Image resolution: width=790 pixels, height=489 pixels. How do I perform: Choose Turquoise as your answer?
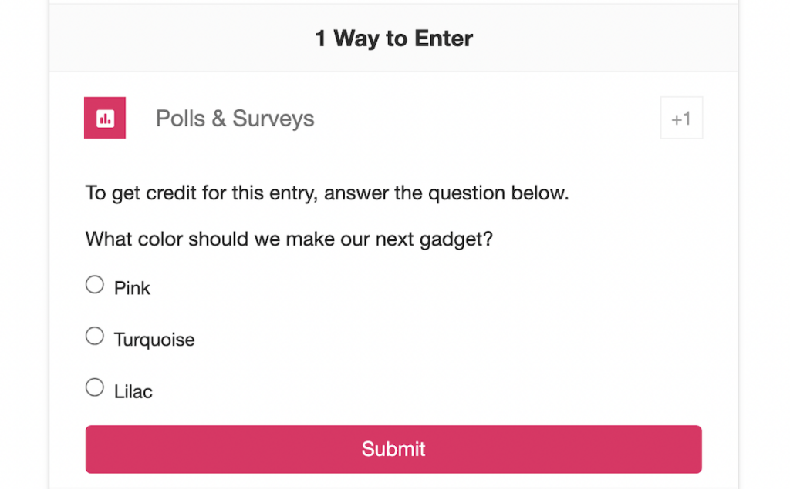point(94,336)
